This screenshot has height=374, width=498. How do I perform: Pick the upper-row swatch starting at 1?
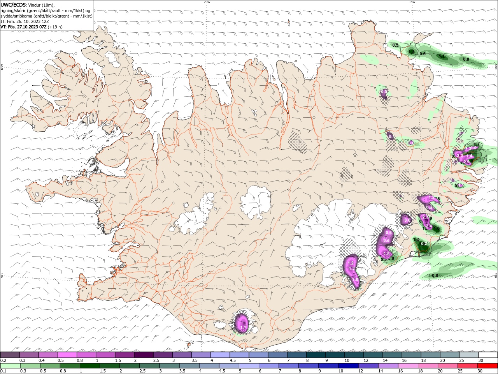105,355
